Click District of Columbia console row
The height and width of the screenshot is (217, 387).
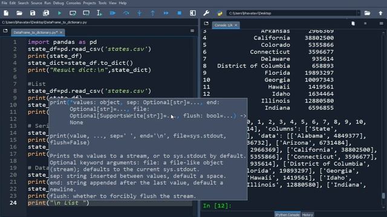(x=268, y=66)
